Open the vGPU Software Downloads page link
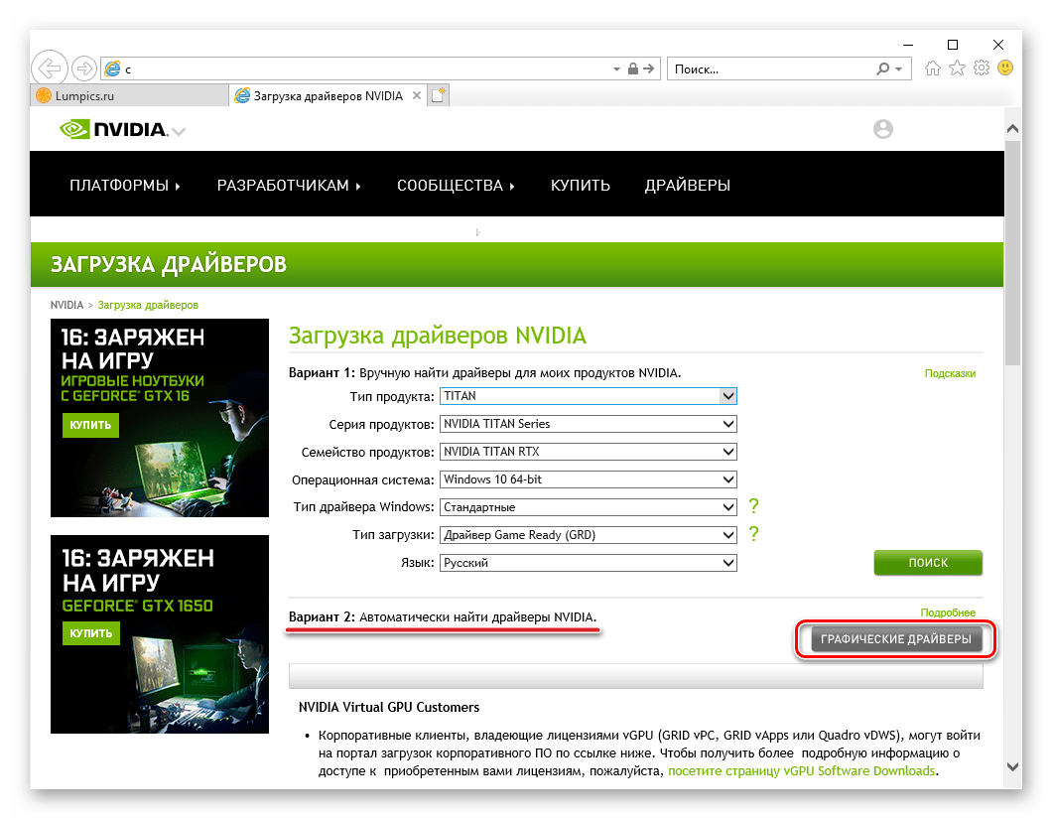Screen dimensions: 1052x819 click(802, 770)
